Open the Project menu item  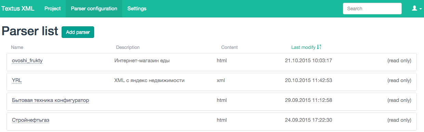53,9
